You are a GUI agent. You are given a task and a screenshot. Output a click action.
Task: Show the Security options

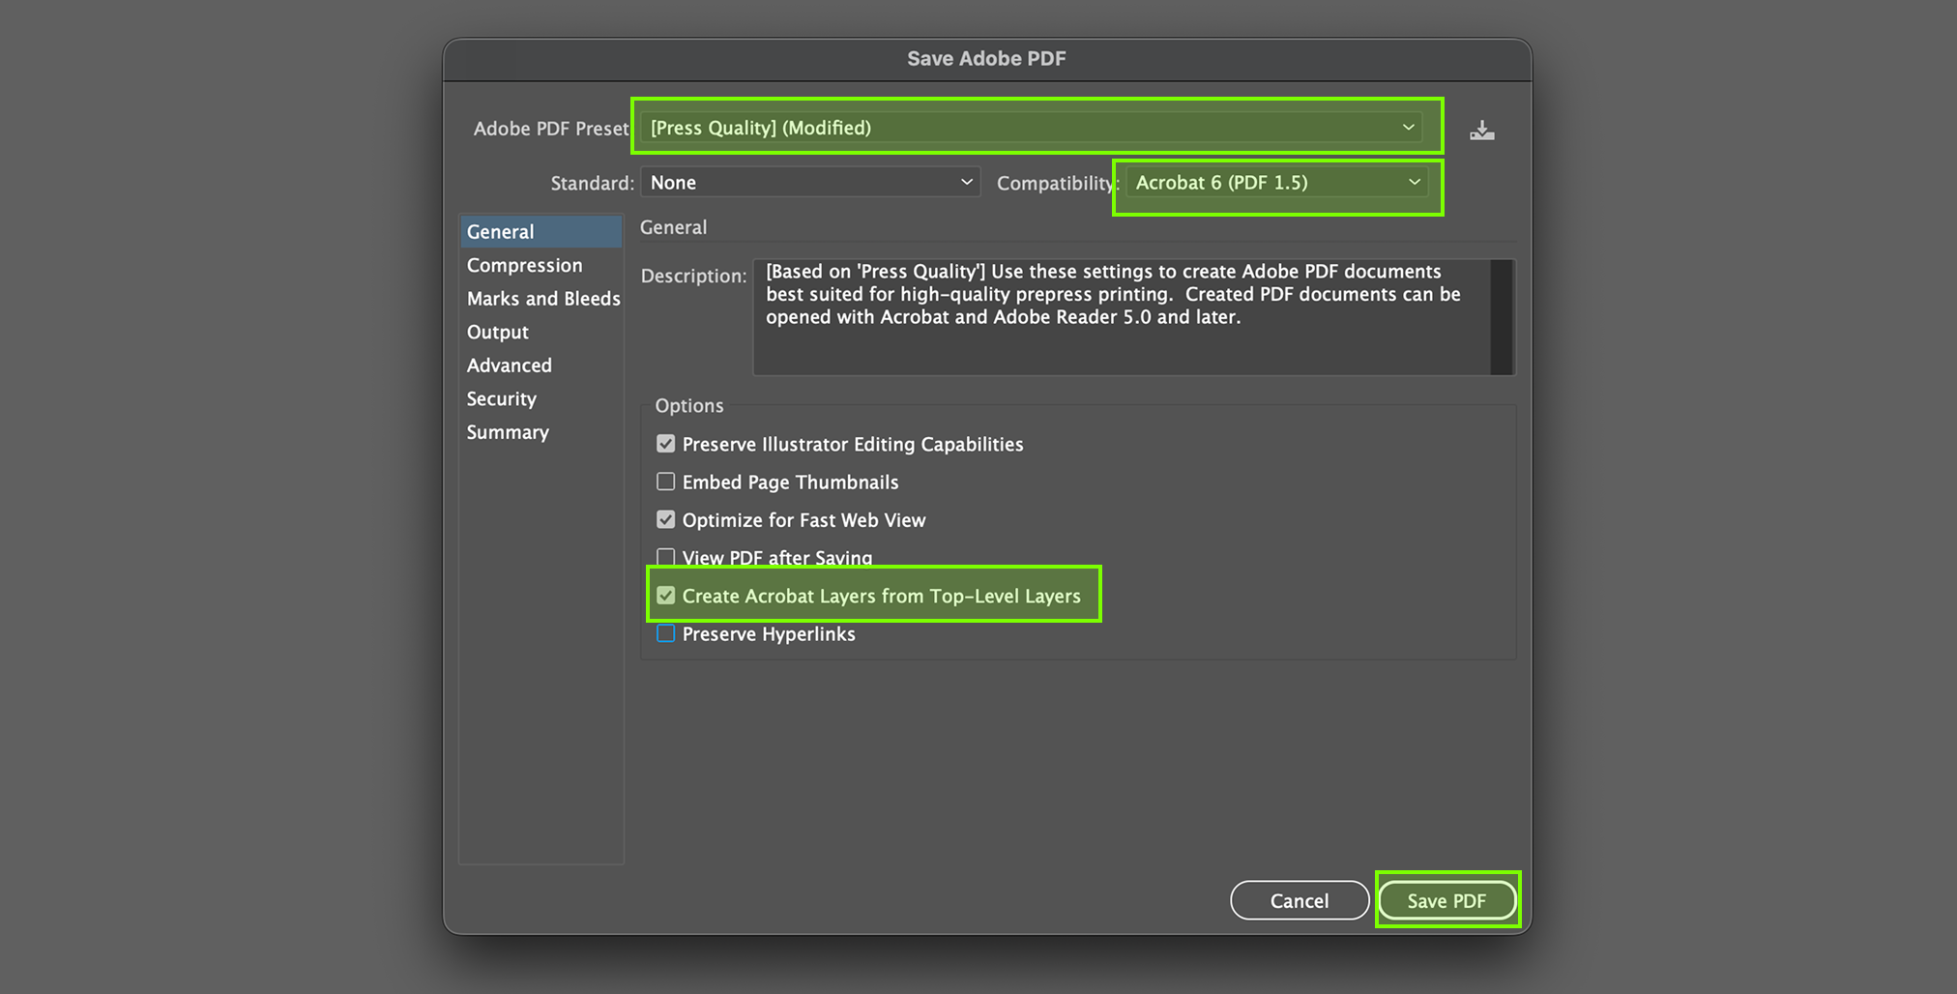pos(502,398)
